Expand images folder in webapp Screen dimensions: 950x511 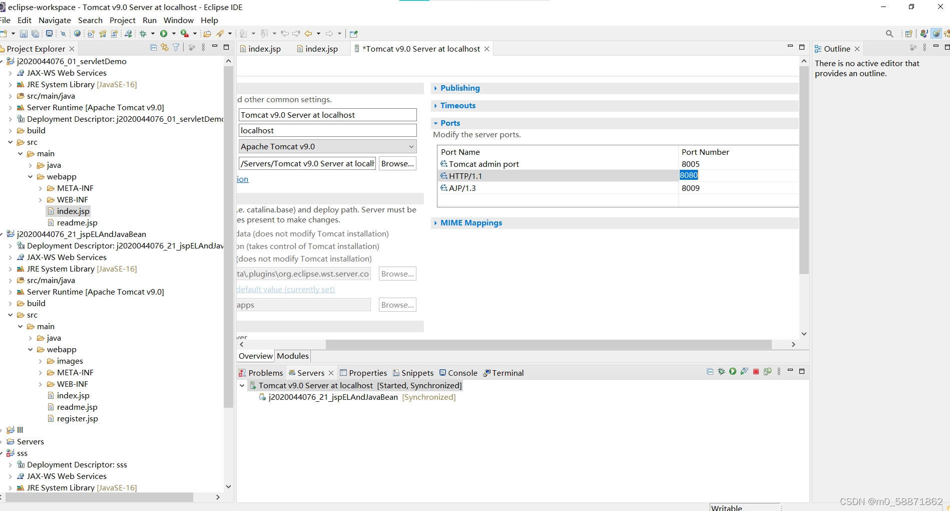[41, 361]
